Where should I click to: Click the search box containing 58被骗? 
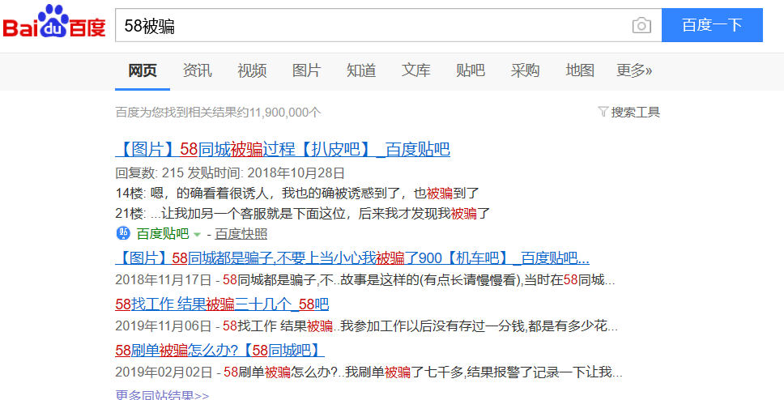pyautogui.click(x=373, y=26)
